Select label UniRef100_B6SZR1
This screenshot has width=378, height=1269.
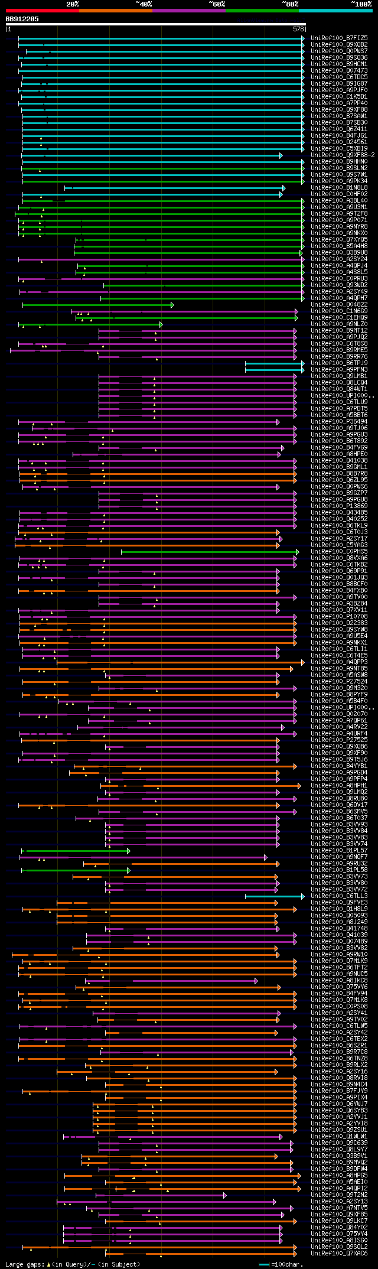[x=339, y=1045]
